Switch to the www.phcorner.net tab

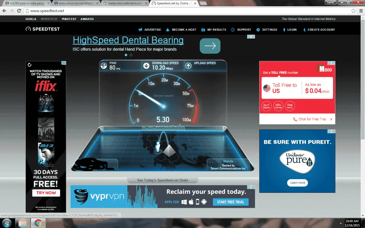[76, 3]
